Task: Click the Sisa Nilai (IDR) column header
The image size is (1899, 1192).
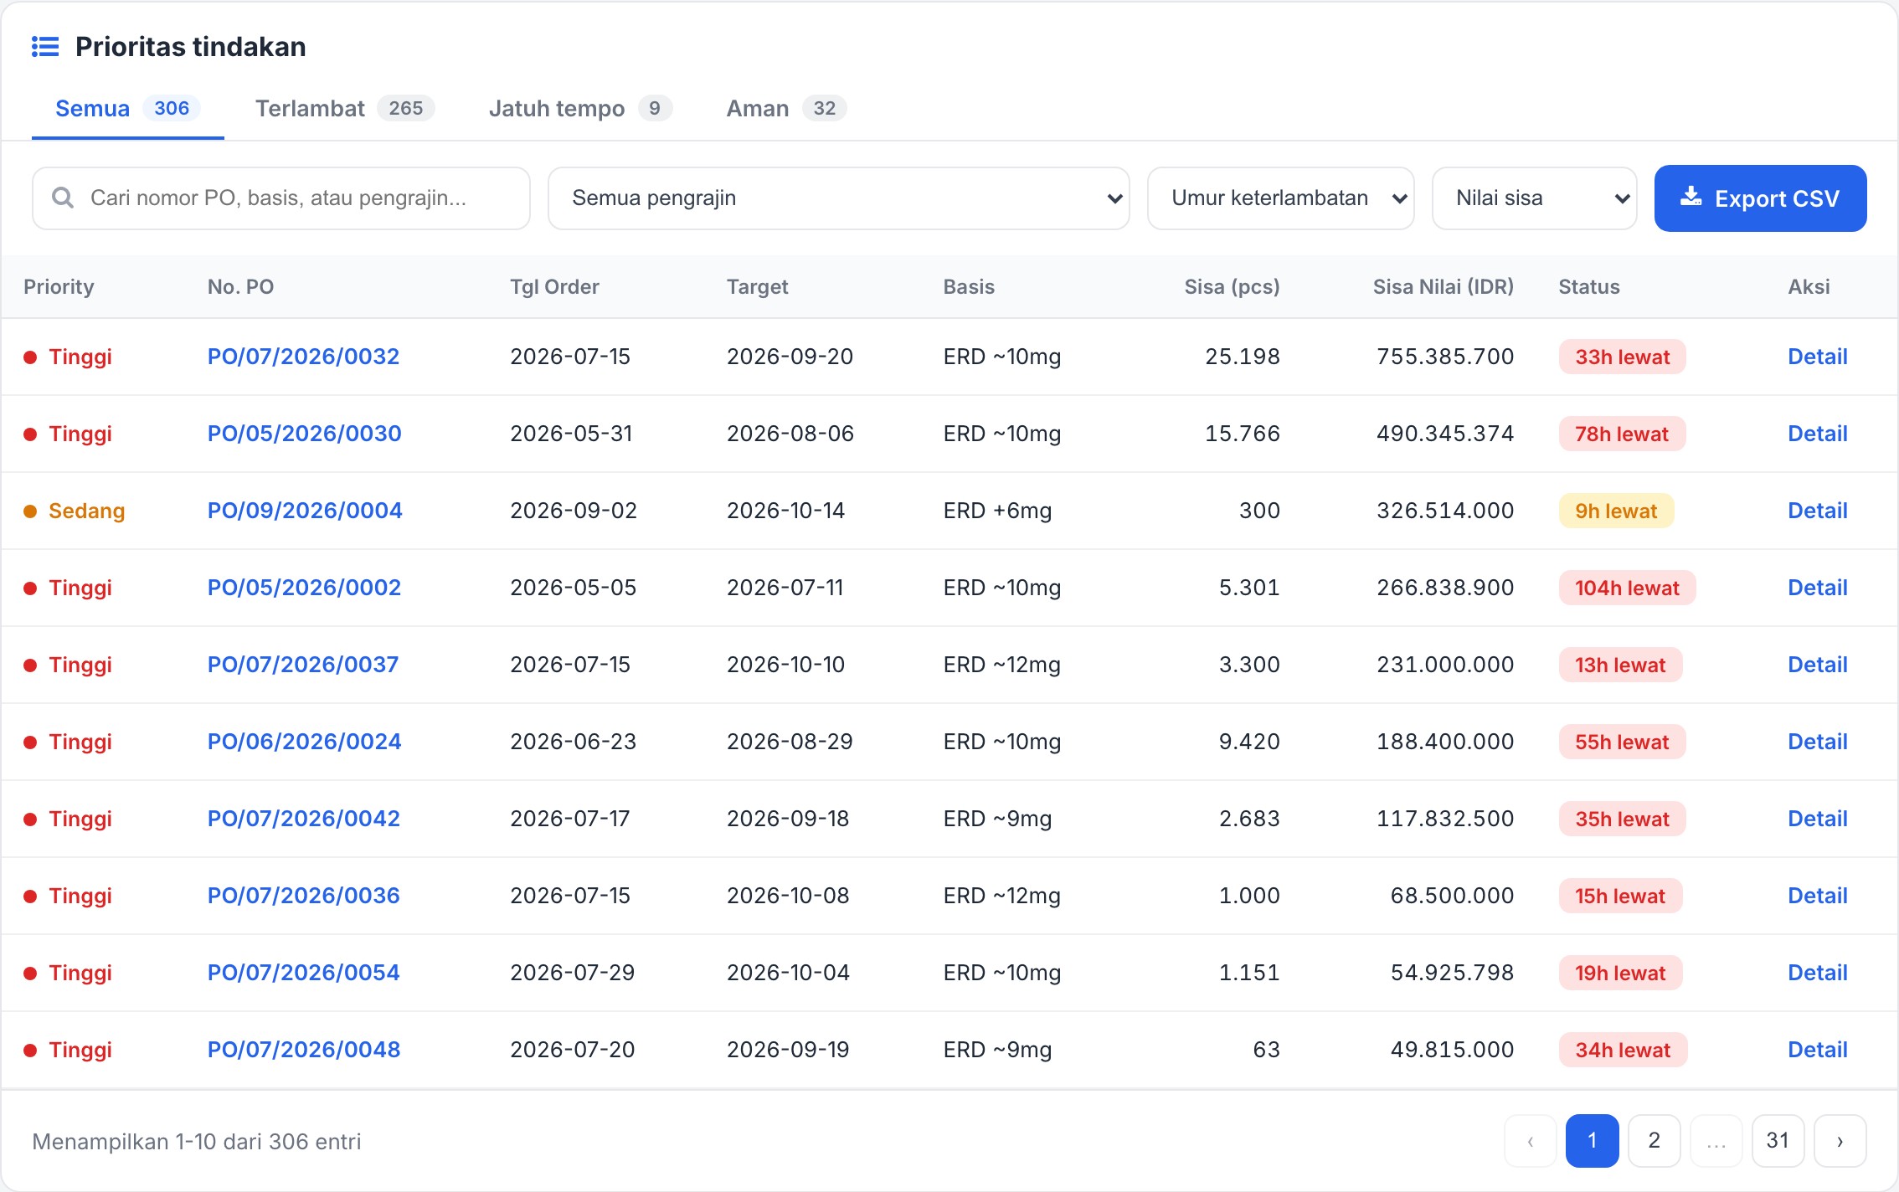Action: point(1443,287)
